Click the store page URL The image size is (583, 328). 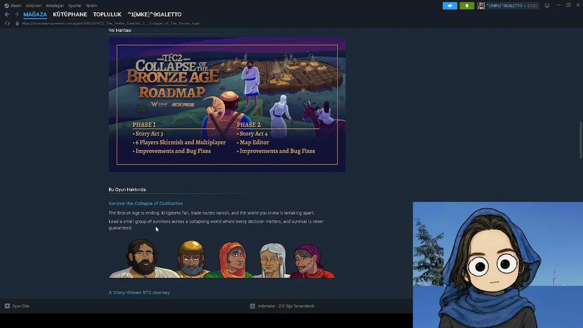(x=110, y=23)
